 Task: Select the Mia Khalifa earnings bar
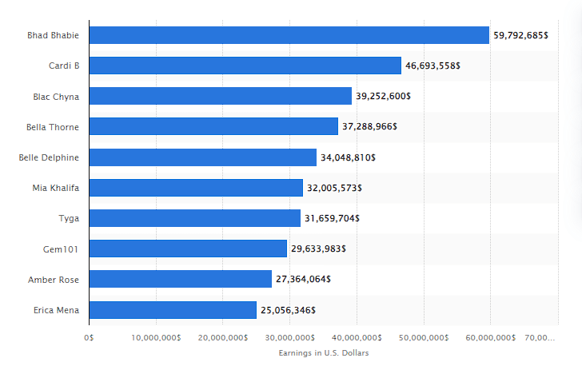pos(196,188)
